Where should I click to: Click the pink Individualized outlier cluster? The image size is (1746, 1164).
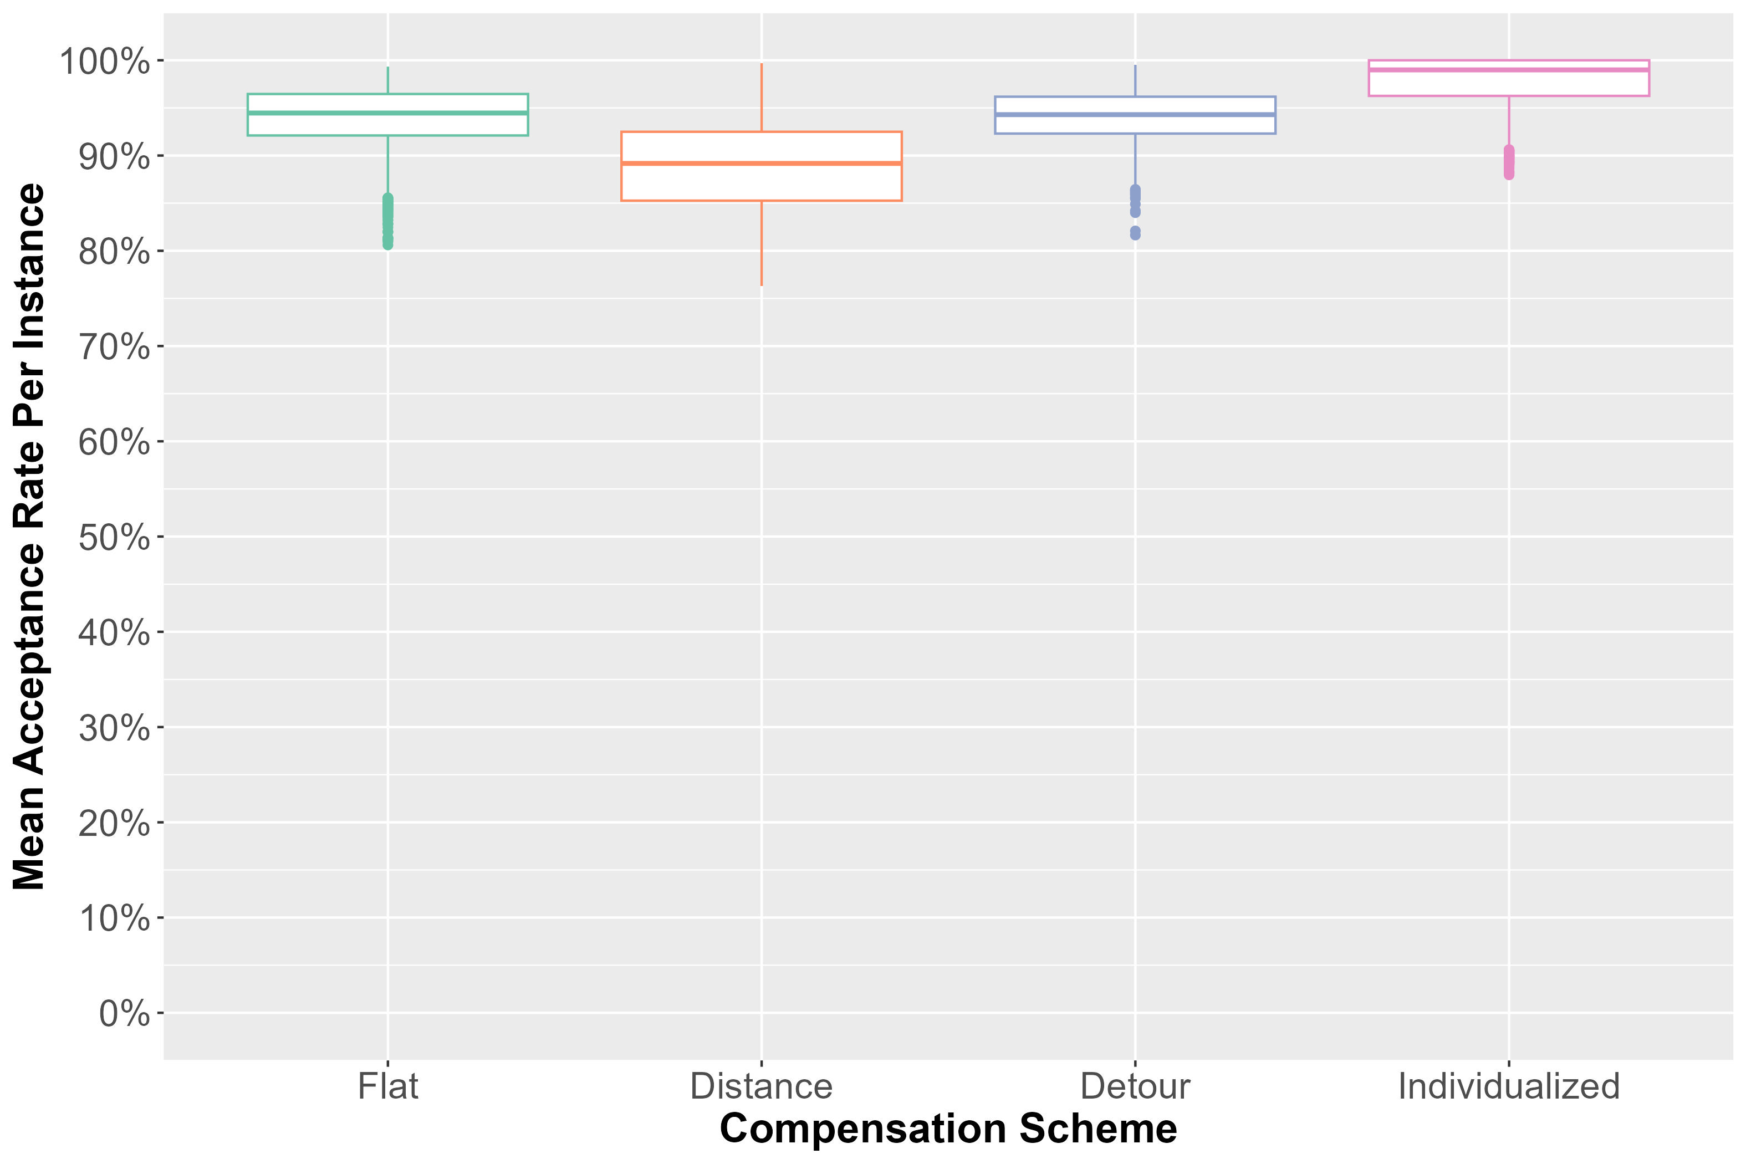coord(1508,162)
